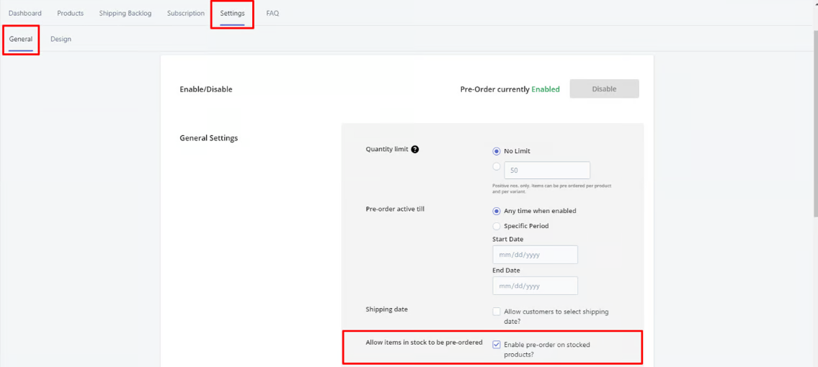The width and height of the screenshot is (818, 367).
Task: Toggle Enable pre-order on stocked products
Action: (x=497, y=345)
